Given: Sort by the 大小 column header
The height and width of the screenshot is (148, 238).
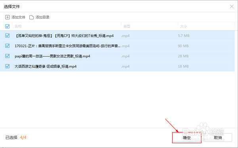Looking at the screenshot, I should pos(184,26).
